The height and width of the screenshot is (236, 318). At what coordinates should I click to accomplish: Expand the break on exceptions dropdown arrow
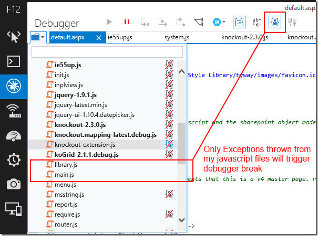224,22
